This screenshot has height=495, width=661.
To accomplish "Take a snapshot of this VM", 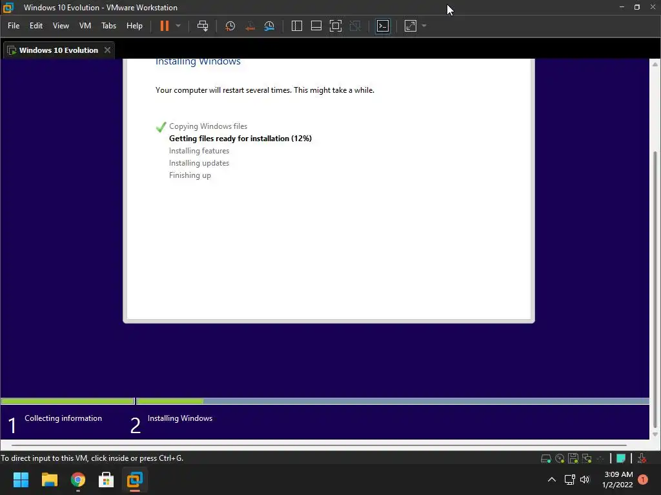I will tap(230, 26).
